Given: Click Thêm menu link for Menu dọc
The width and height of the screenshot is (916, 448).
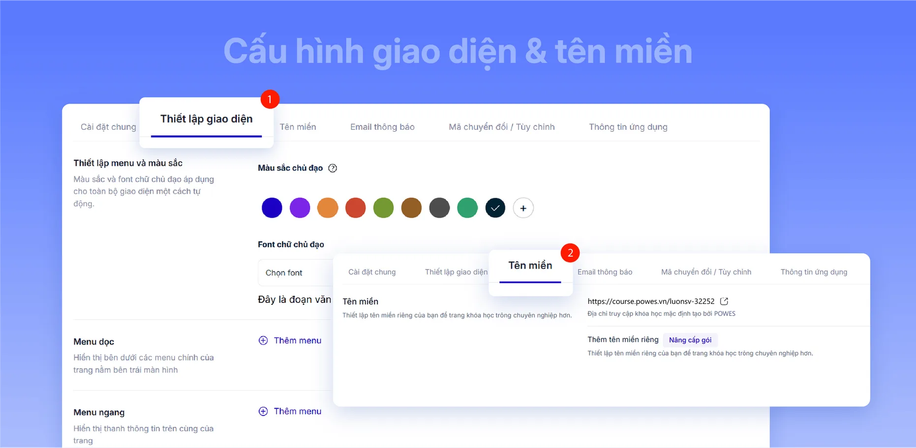Looking at the screenshot, I should coord(298,340).
